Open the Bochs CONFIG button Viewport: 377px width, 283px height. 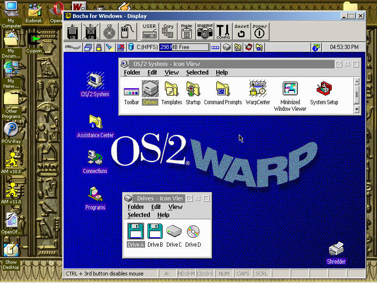point(223,32)
